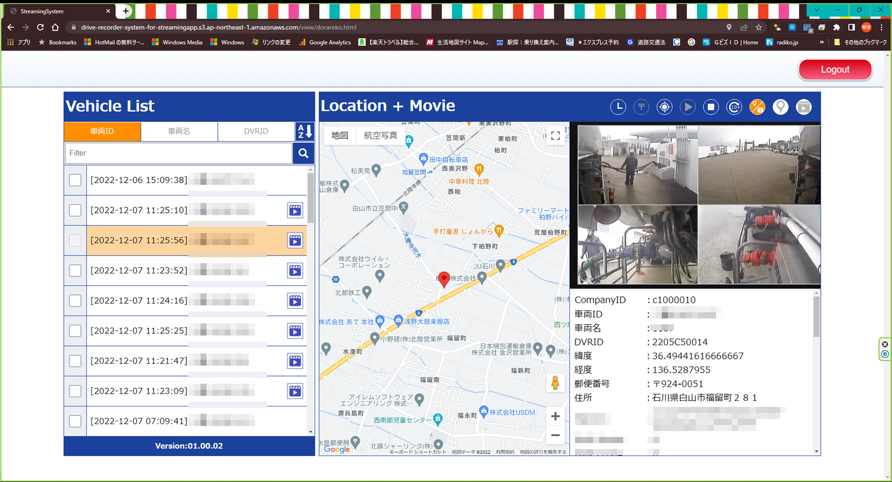Tick the checkbox for the 11:23:52 vehicle
The width and height of the screenshot is (892, 482).
(75, 270)
